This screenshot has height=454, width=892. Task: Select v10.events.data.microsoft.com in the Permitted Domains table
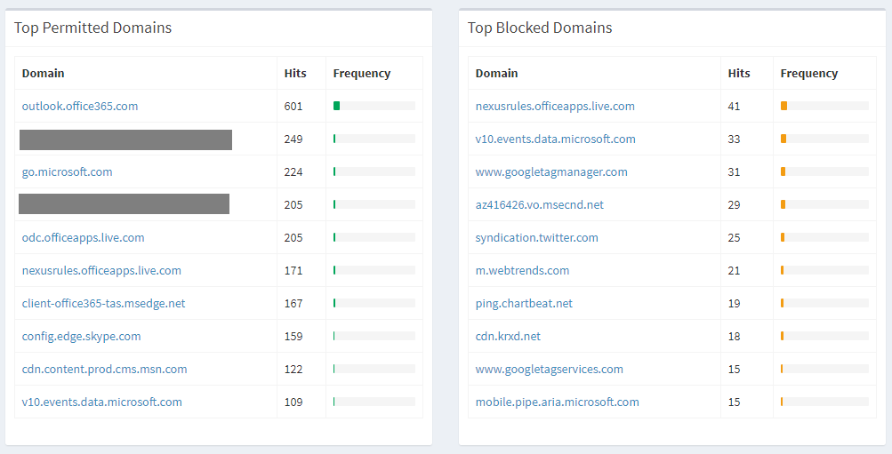(102, 402)
